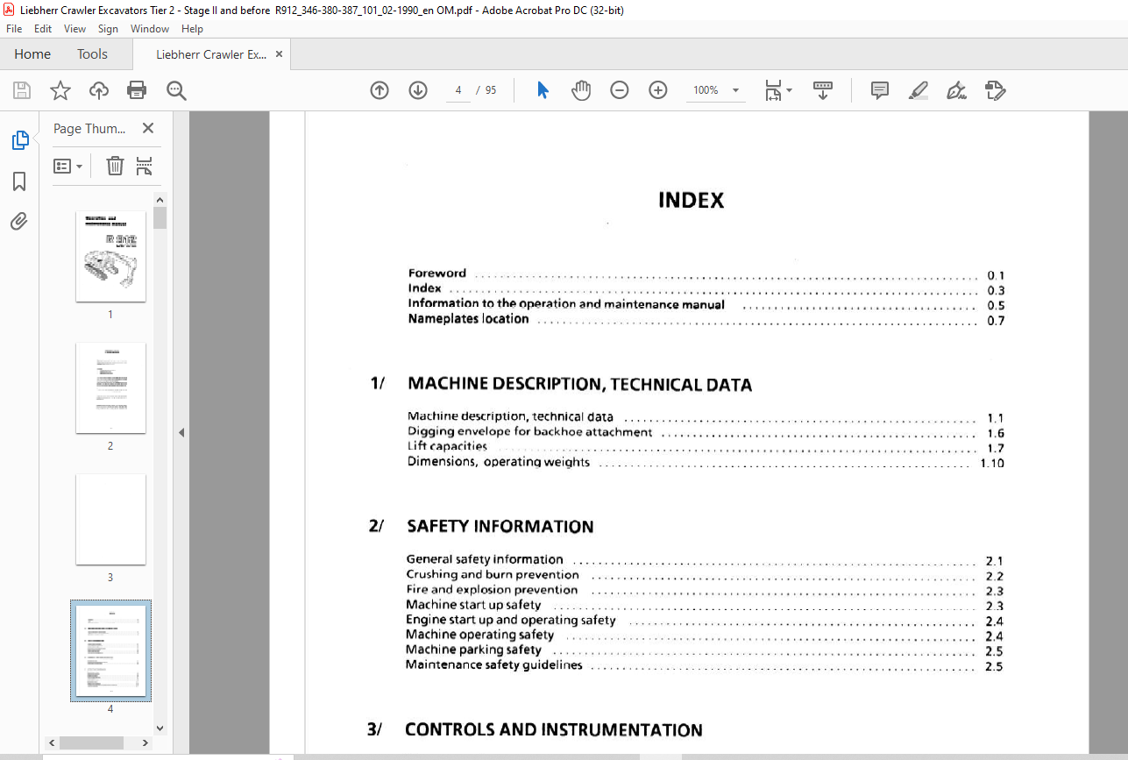The image size is (1128, 760).
Task: Activate the Hand pan tool
Action: click(581, 90)
